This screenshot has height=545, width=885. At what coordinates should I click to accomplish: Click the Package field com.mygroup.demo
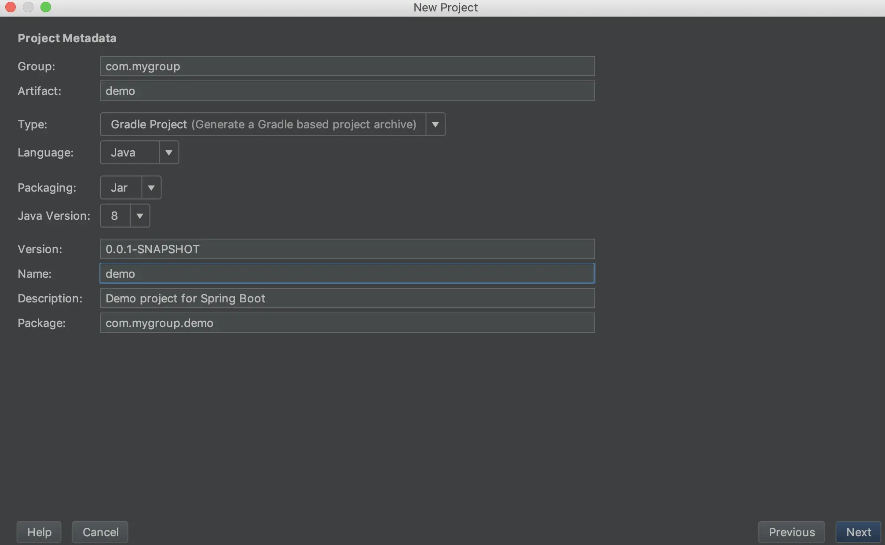coord(347,323)
